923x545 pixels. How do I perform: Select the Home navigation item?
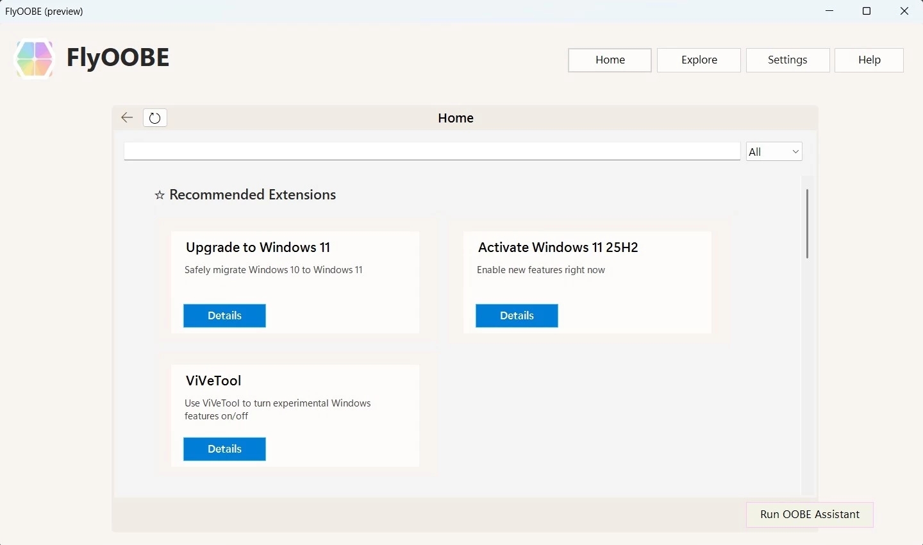[610, 60]
